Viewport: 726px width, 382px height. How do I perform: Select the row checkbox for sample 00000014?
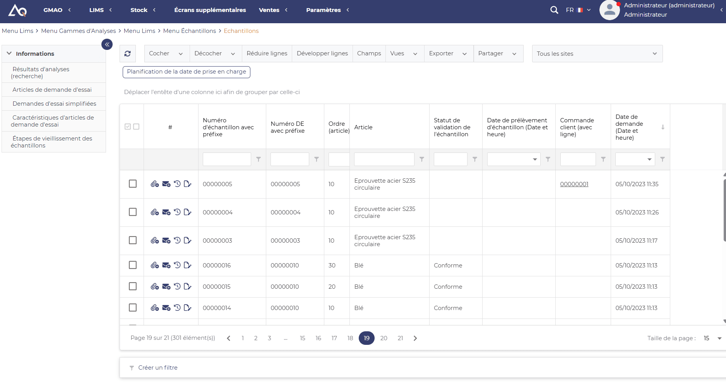coord(133,308)
